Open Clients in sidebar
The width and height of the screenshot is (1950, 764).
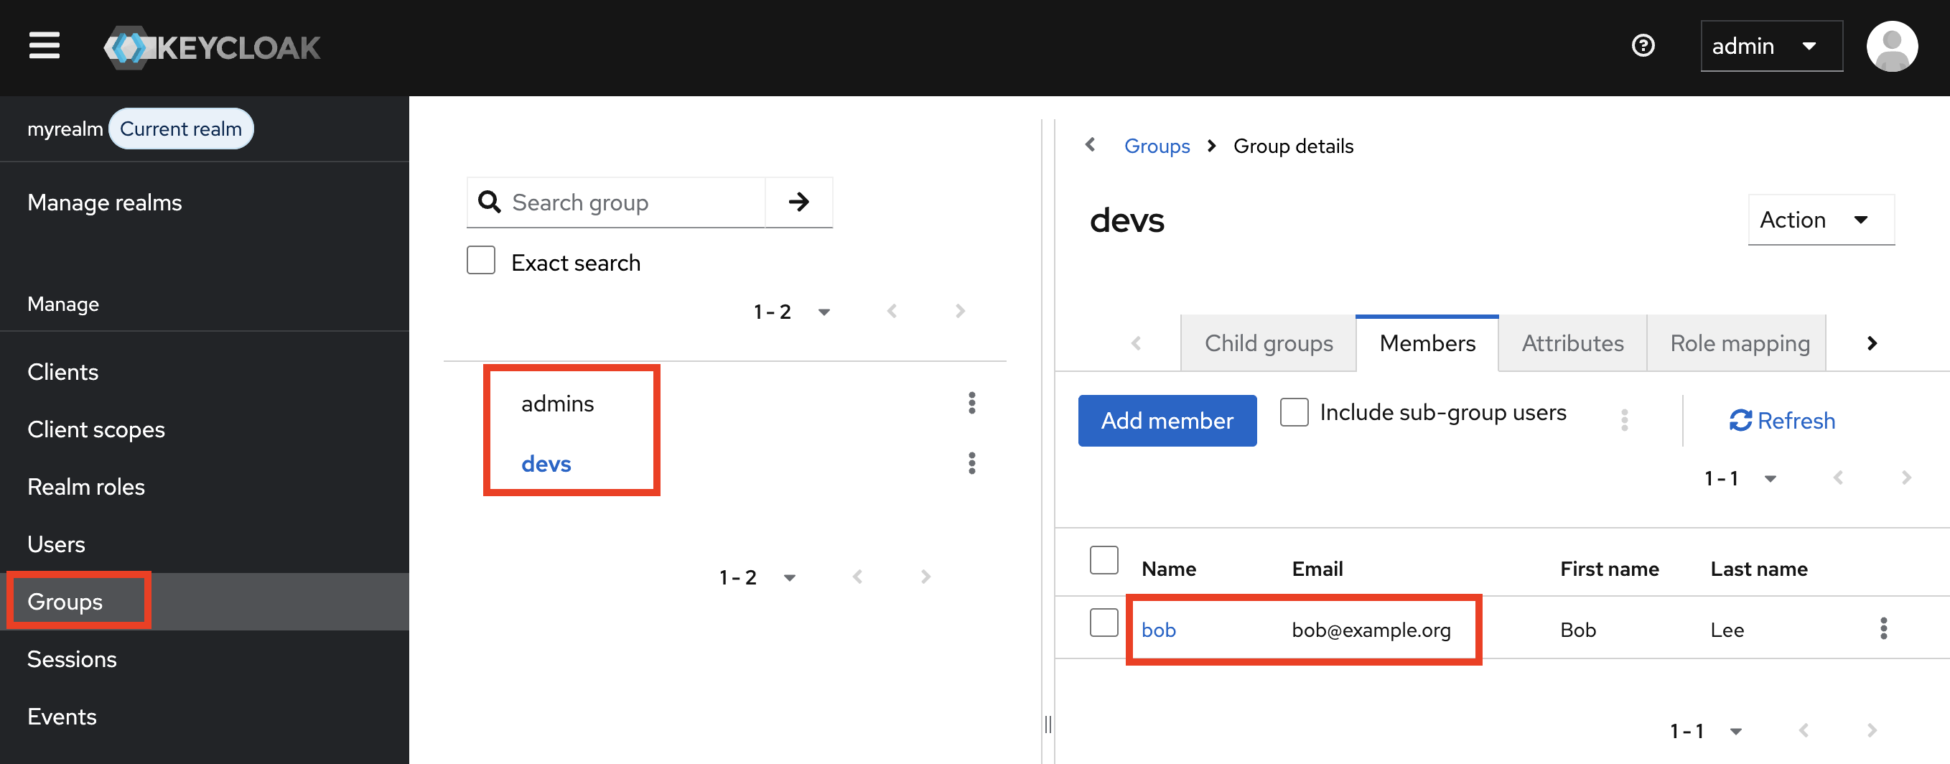205,372
